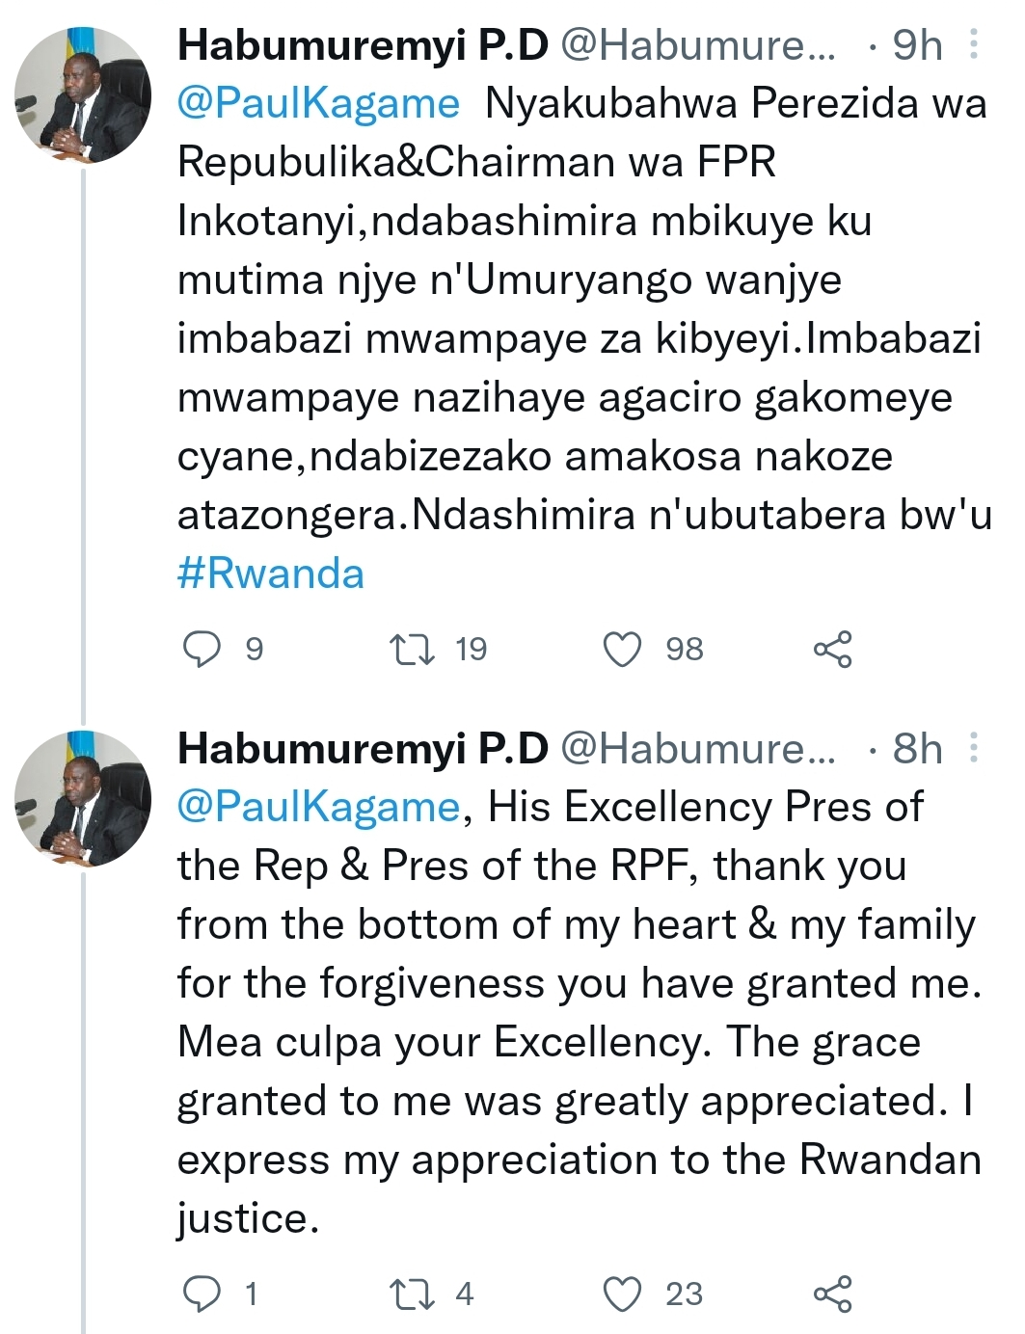Screen dimensions: 1025x1334
Task: Open more options on the 8h tweet
Action: [974, 748]
